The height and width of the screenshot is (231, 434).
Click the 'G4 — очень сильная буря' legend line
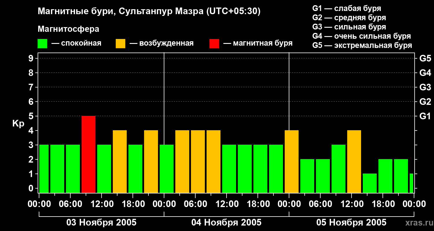(361, 36)
